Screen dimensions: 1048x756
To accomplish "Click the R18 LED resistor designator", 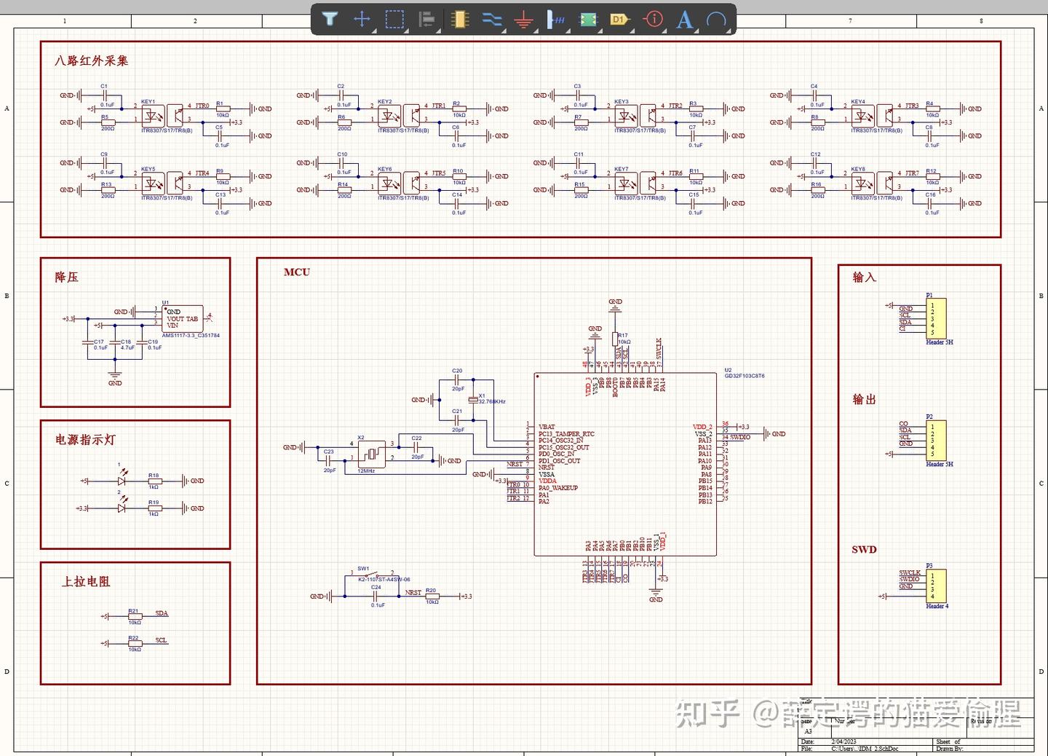I will [x=154, y=476].
